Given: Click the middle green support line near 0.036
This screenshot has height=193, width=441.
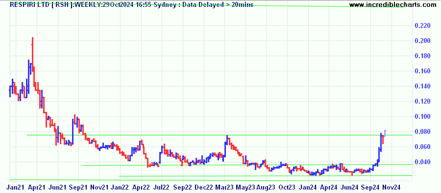Looking at the screenshot, I should tap(247, 165).
